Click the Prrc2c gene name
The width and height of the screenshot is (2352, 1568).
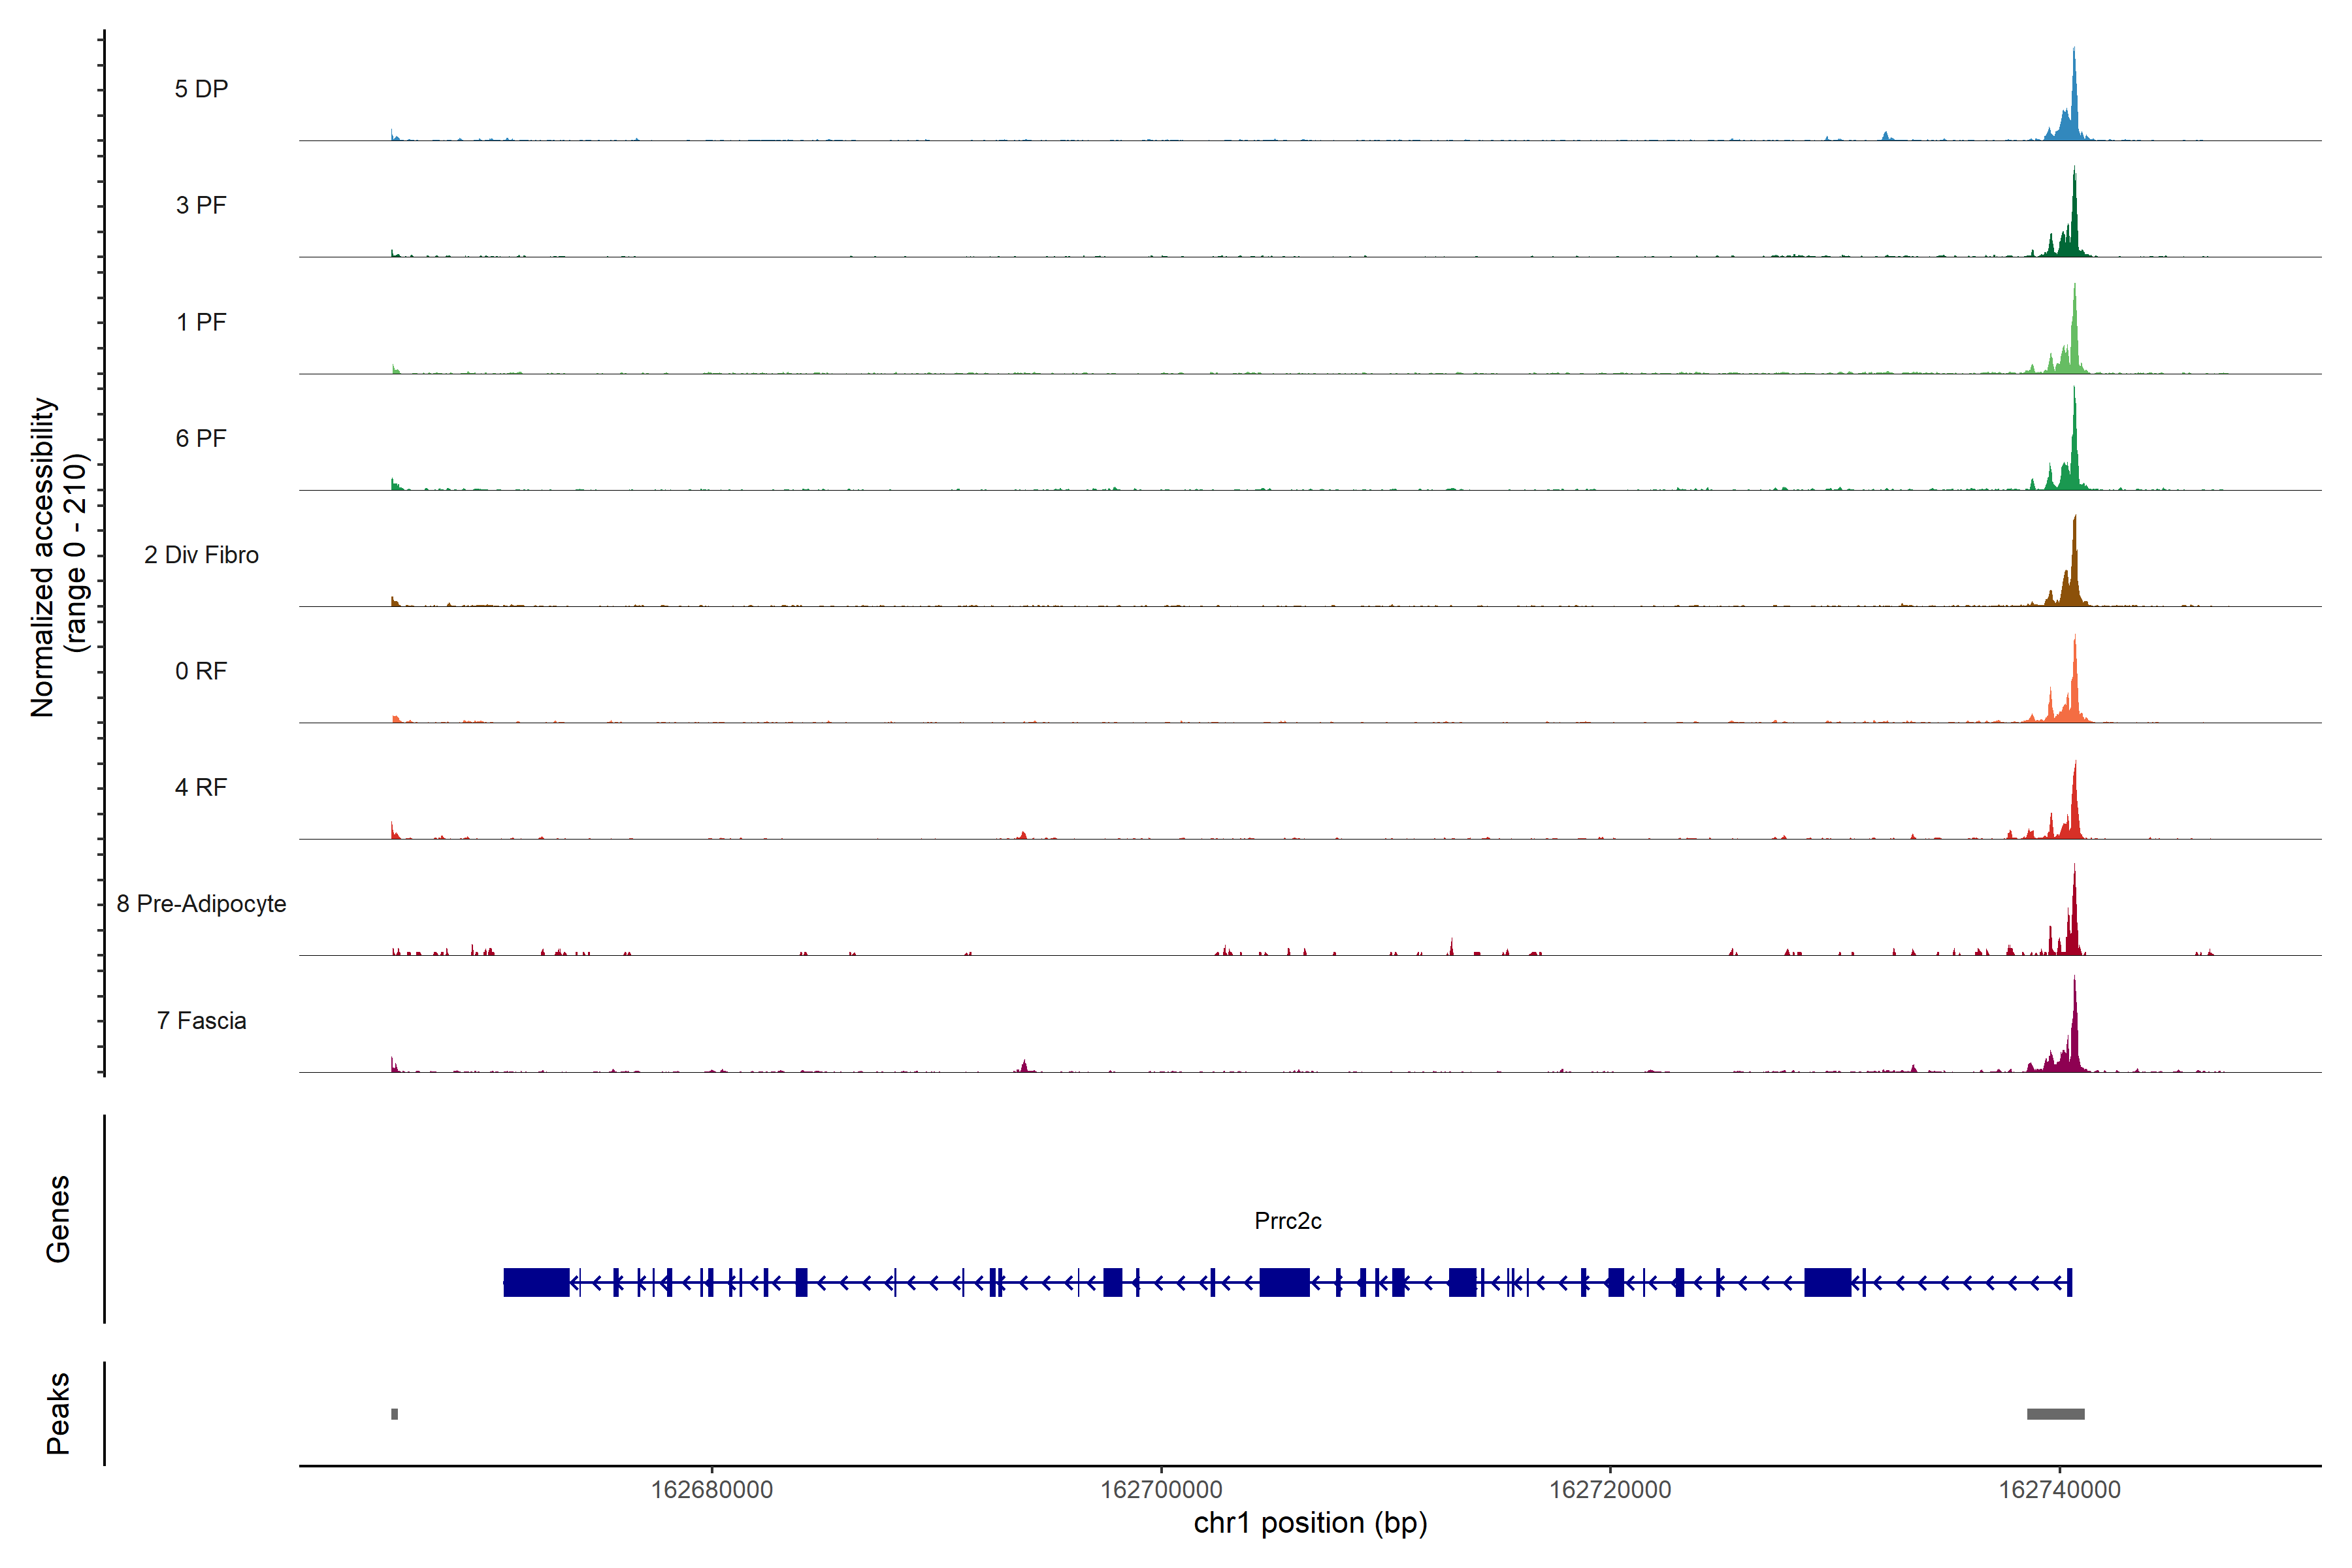click(x=1287, y=1221)
